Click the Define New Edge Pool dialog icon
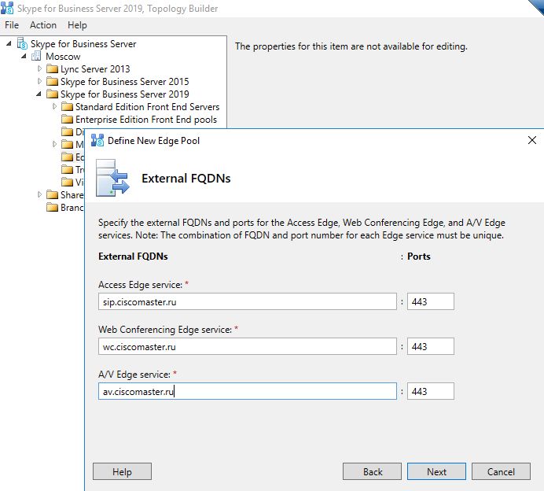Screen dimensions: 544x491 tap(97, 140)
